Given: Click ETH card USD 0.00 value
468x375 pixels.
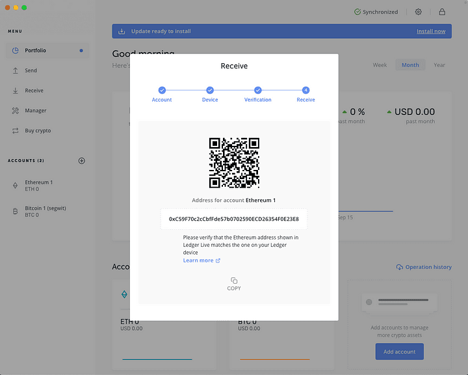Looking at the screenshot, I should (131, 328).
